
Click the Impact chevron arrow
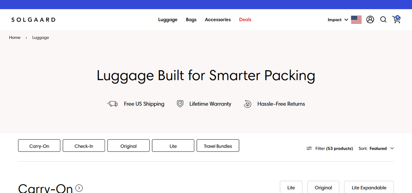346,20
